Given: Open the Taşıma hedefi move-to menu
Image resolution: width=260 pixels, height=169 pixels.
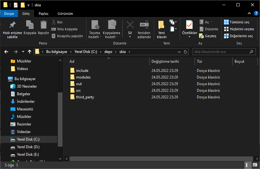Looking at the screenshot, I should pyautogui.click(x=95, y=30).
